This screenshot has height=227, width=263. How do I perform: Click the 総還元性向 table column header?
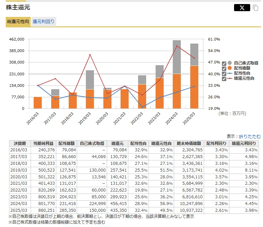click(x=161, y=144)
